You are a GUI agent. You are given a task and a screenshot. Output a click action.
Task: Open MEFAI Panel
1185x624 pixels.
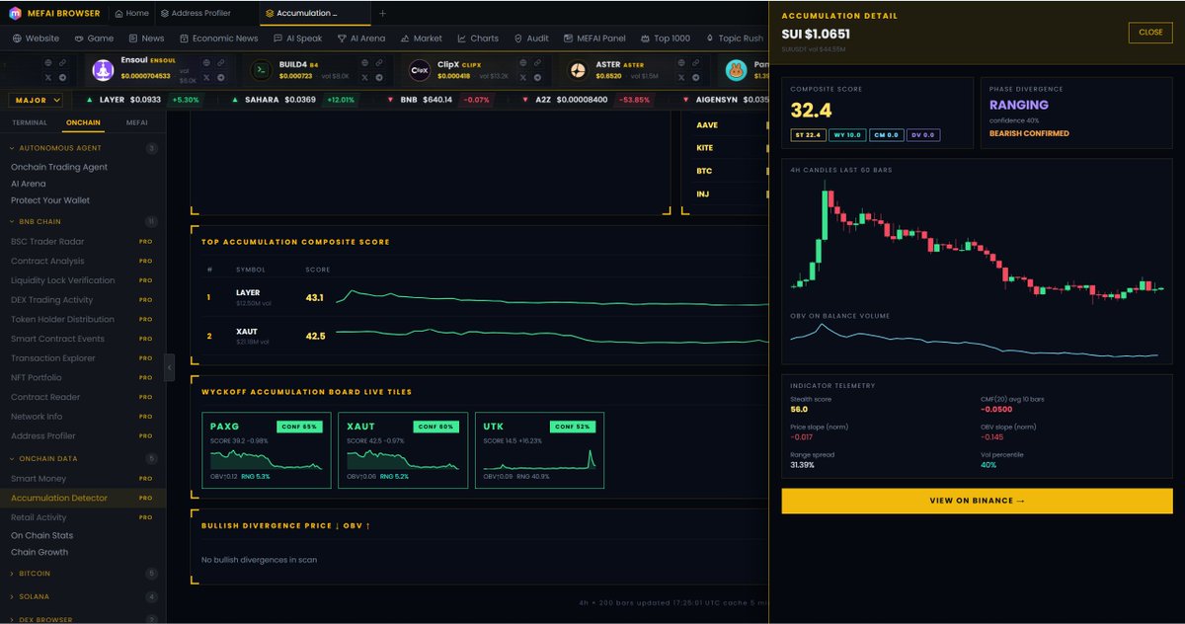pos(594,39)
